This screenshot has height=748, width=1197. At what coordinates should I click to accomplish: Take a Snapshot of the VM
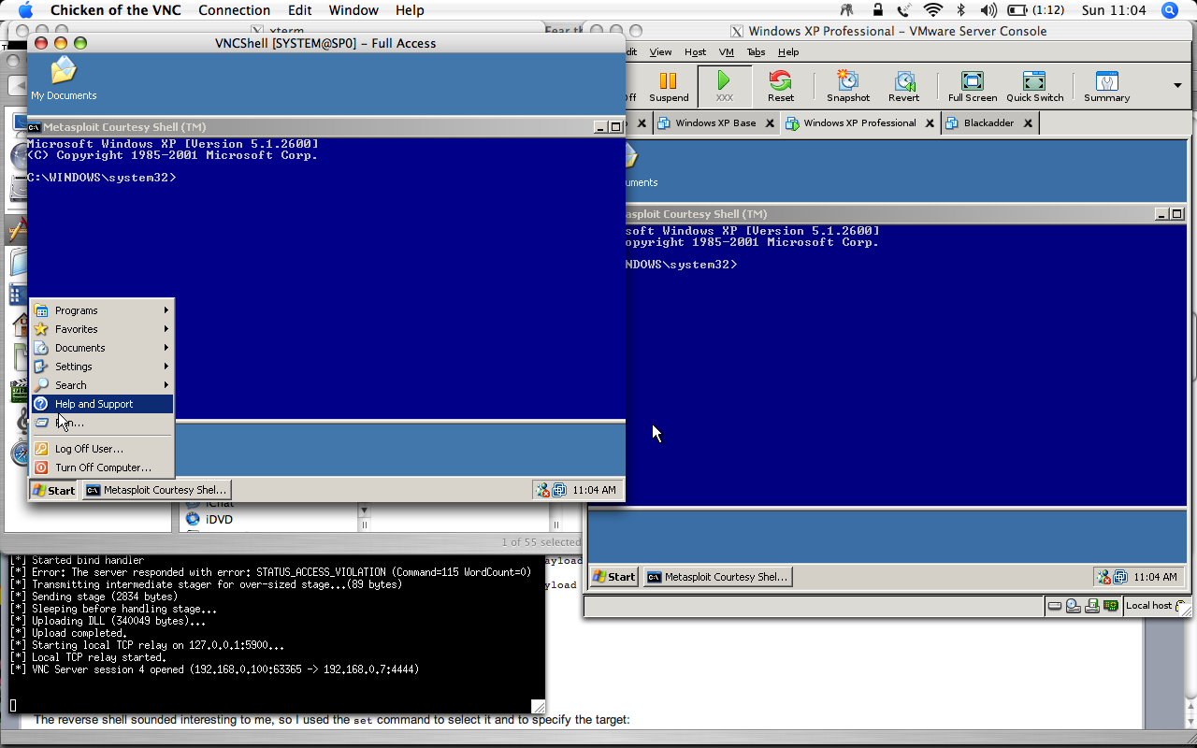coord(847,84)
